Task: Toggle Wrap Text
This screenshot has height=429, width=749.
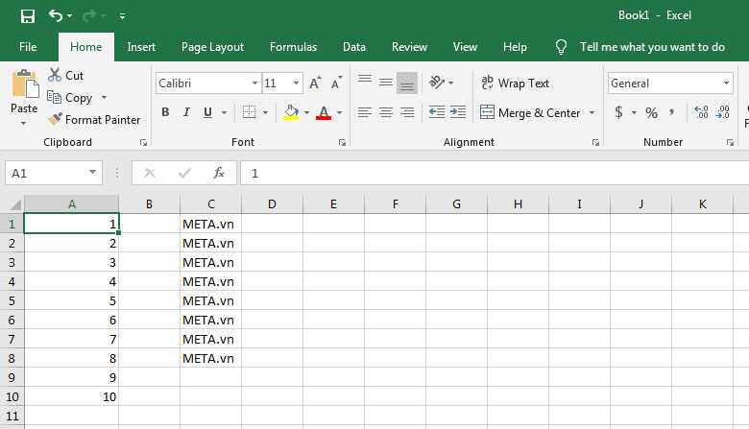Action: [x=516, y=83]
